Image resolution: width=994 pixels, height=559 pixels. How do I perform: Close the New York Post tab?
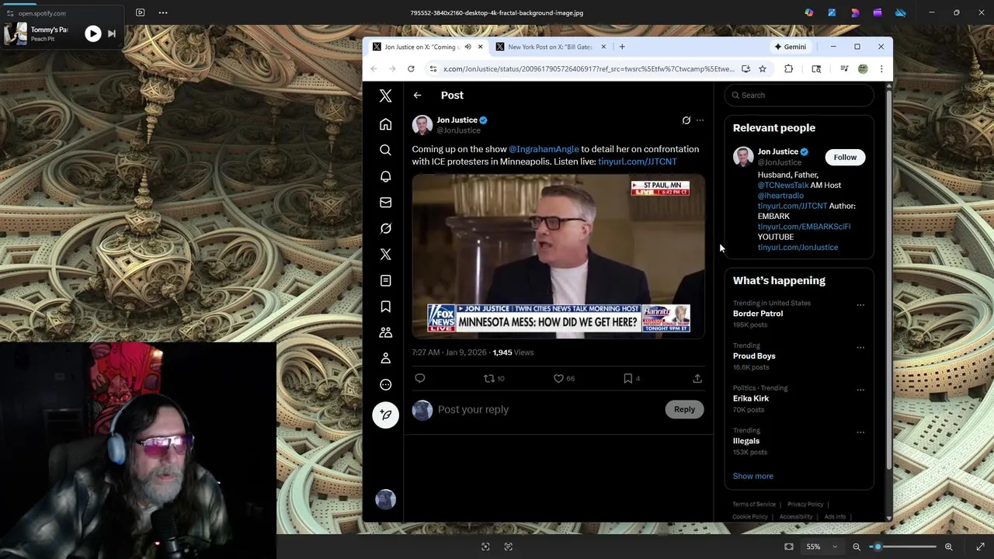[603, 47]
